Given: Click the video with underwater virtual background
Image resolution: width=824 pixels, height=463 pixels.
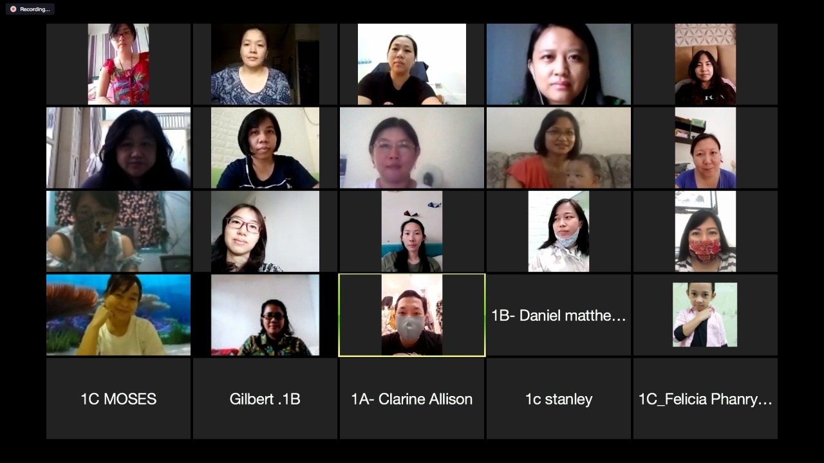Looking at the screenshot, I should click(x=118, y=315).
